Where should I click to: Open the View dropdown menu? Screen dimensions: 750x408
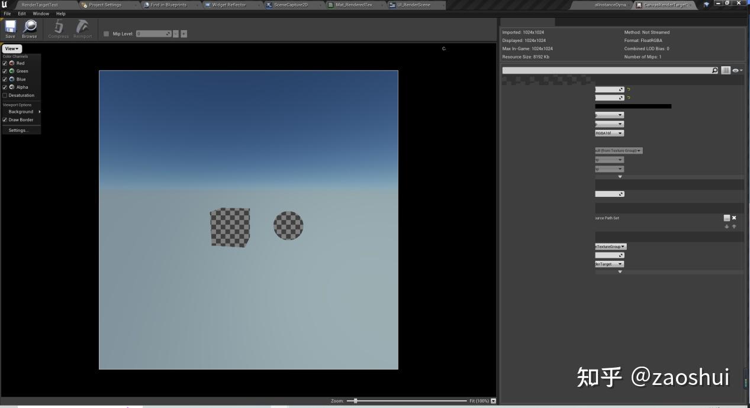click(x=11, y=48)
